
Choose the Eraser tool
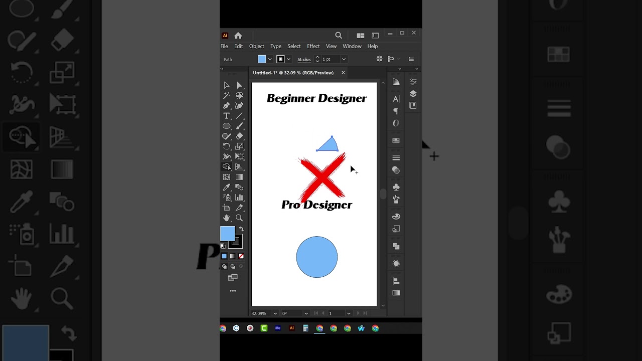click(239, 136)
